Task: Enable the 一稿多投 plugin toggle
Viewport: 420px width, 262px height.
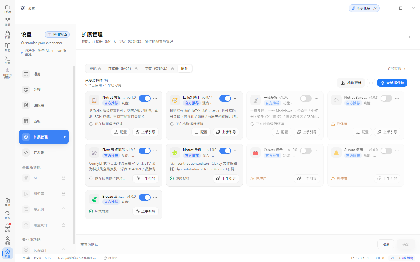Action: (306, 98)
